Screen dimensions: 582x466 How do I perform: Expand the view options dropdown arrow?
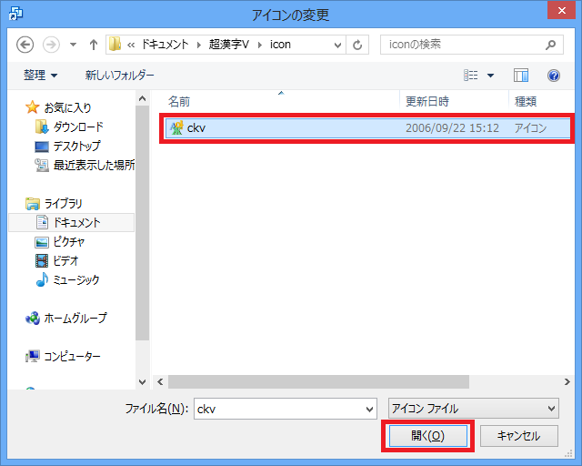(x=491, y=76)
